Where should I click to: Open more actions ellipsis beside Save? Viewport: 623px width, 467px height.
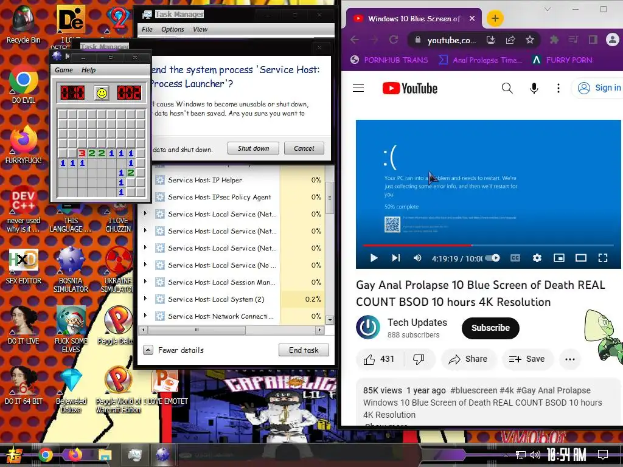[569, 359]
